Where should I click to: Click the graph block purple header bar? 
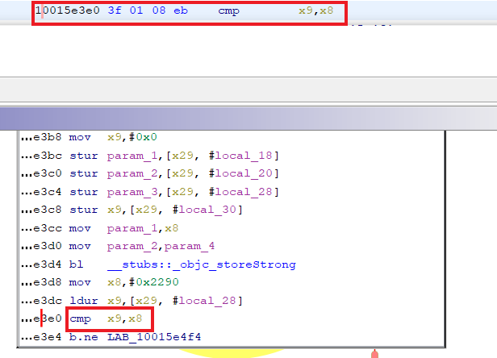[x=248, y=119]
